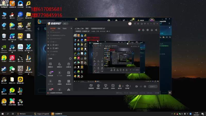
Task: Add 直播屏幕 screen capture source
Action: 91,87
